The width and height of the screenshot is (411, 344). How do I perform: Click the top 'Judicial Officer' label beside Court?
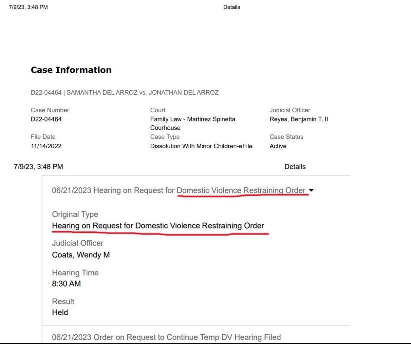(290, 110)
